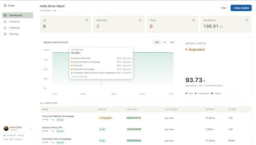Click Active tag under Personal Website Homepage
Viewport: 256px width, 145px height.
[60, 120]
